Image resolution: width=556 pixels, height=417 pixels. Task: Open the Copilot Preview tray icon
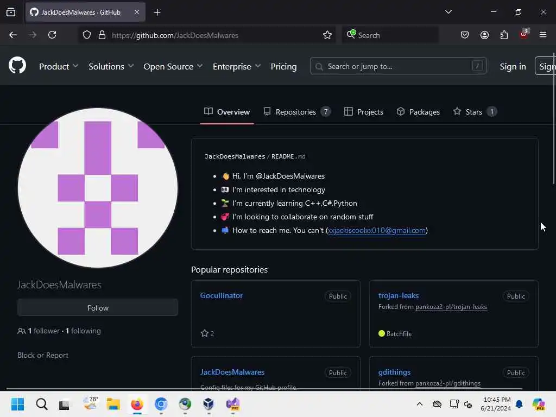[539, 404]
